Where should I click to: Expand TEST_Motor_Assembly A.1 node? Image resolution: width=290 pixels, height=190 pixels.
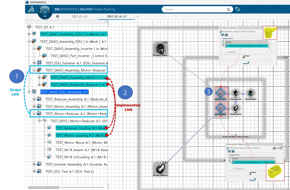coord(34,106)
